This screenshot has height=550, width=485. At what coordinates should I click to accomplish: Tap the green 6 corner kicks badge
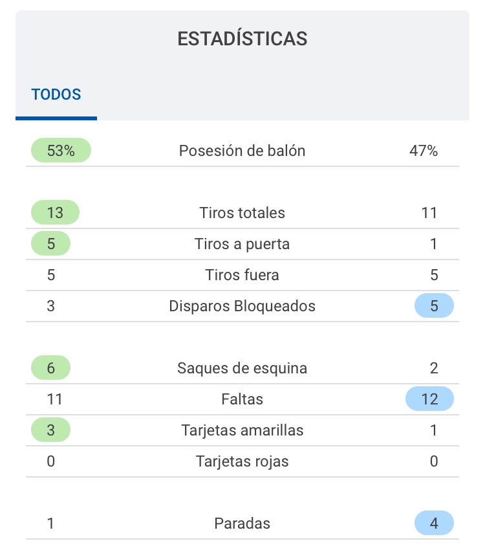(50, 368)
